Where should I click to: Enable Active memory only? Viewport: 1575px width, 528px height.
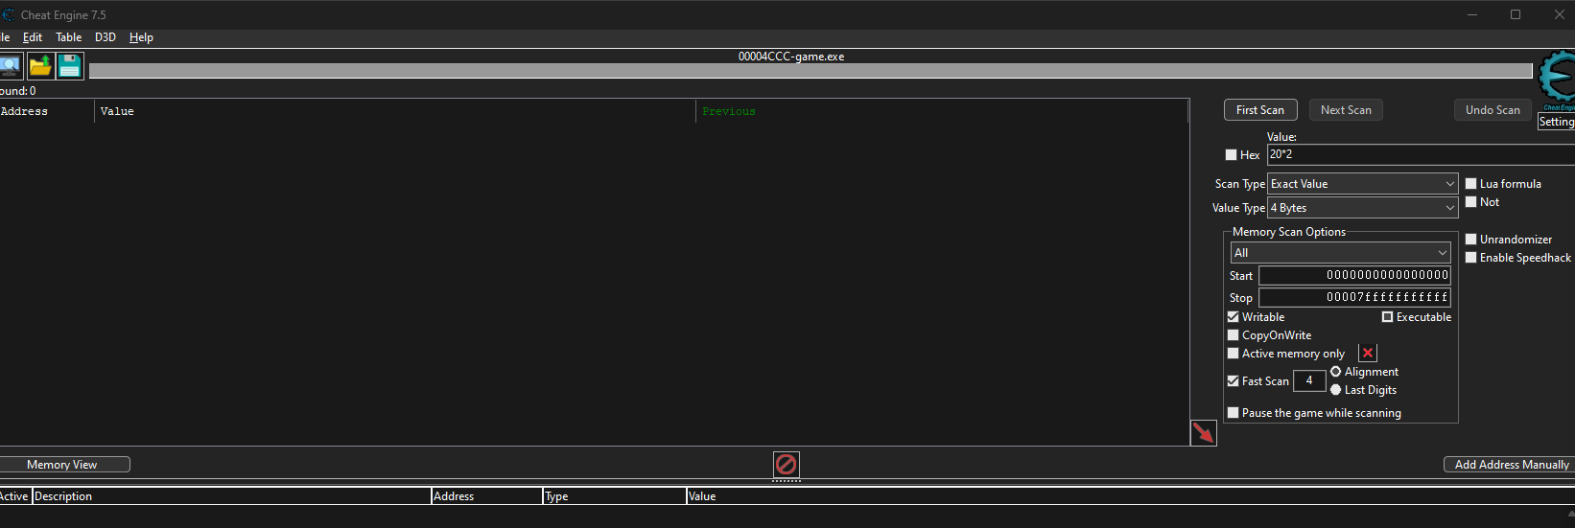1234,354
